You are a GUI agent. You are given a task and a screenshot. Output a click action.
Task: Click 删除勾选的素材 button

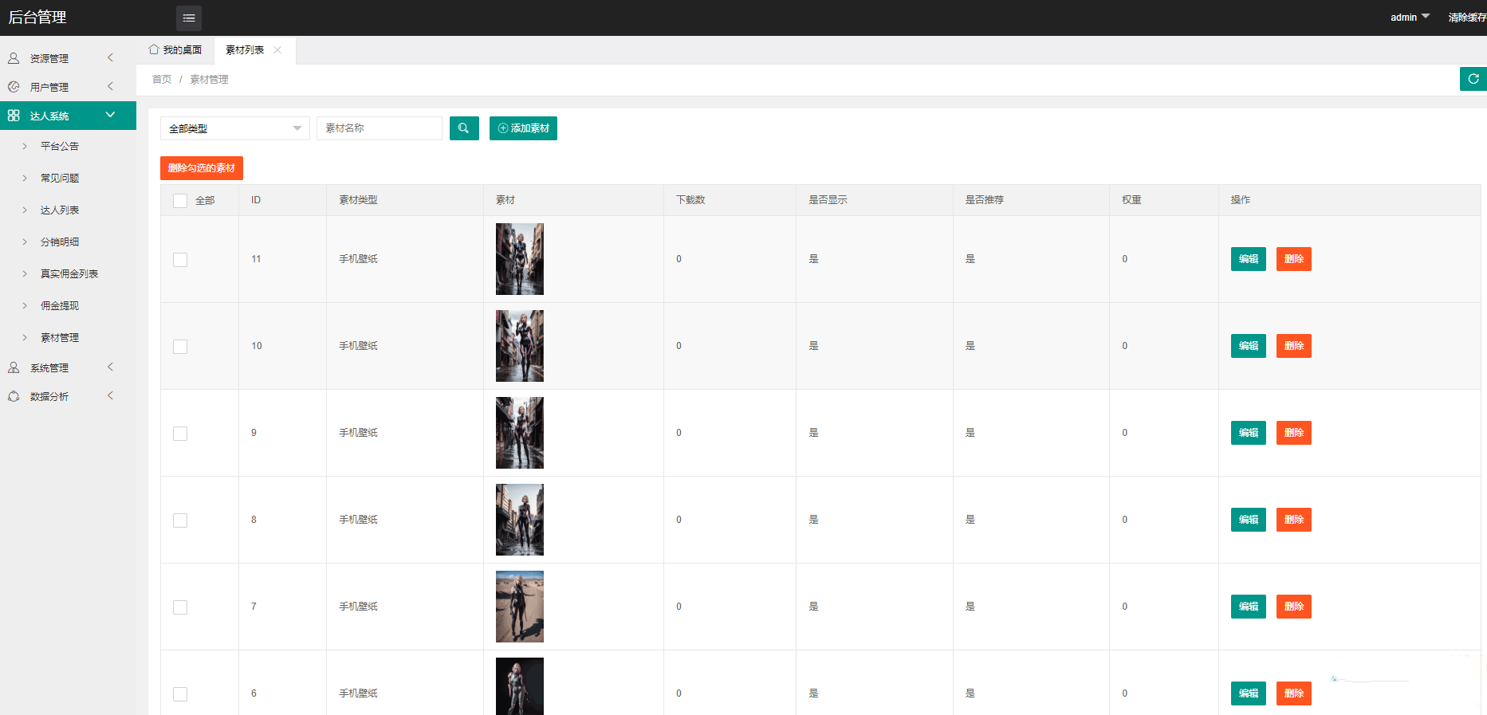click(201, 168)
